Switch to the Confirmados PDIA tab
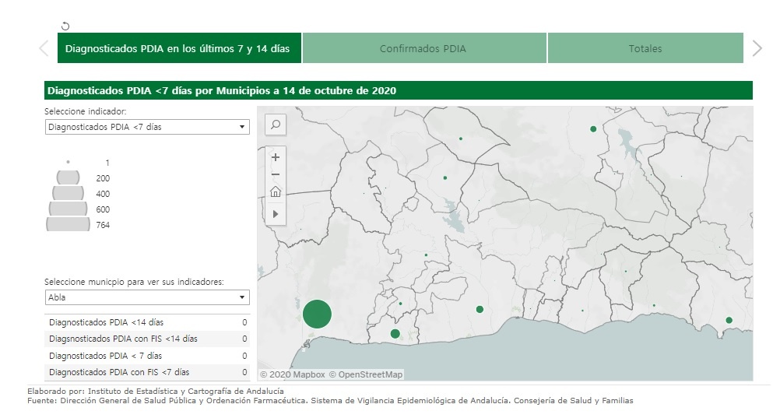Image resolution: width=773 pixels, height=418 pixels. coord(424,48)
